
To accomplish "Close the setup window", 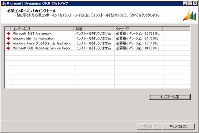I will [x=195, y=4].
